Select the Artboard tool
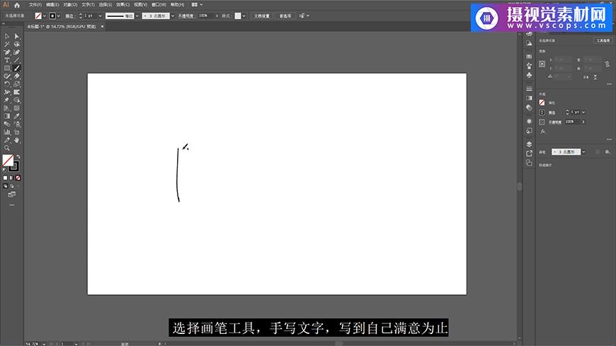Viewport: 616px width, 346px height. point(16,132)
